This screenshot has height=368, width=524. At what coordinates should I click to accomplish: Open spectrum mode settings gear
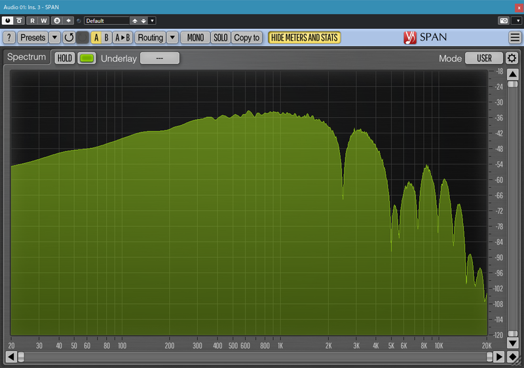point(512,58)
